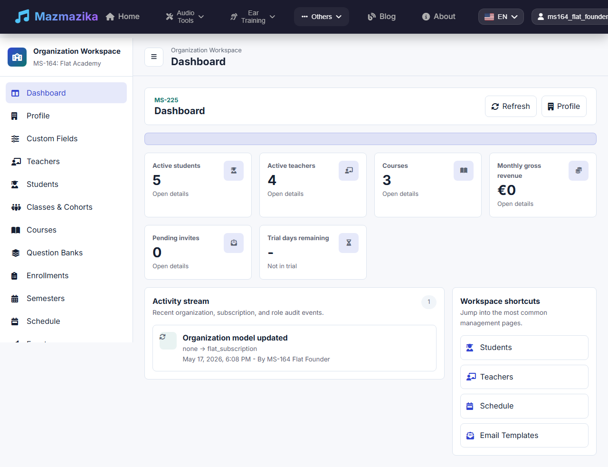
Task: Click the Mazmazika music note logo
Action: (x=22, y=17)
